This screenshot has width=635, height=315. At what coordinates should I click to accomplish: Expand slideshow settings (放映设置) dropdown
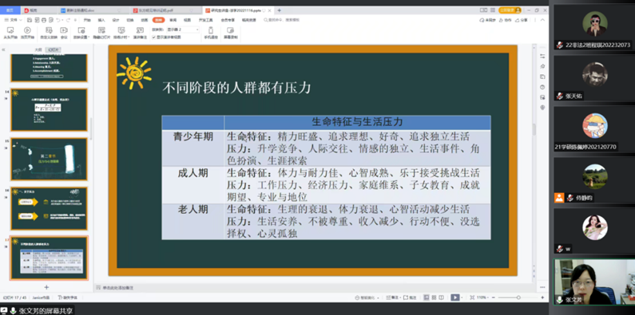81,33
